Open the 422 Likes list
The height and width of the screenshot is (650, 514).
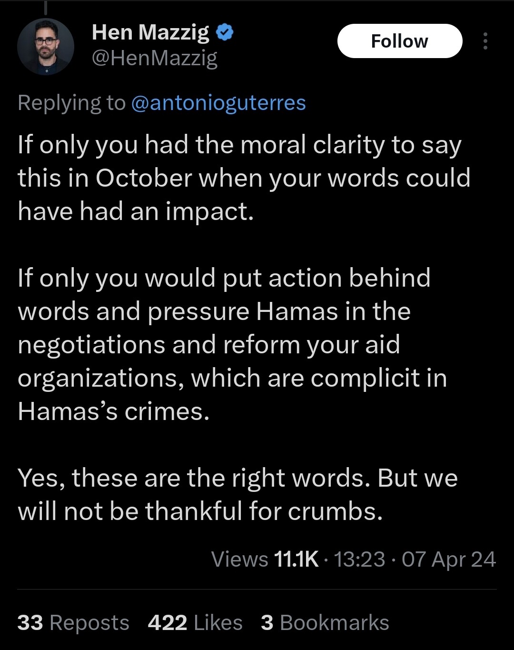tap(195, 623)
